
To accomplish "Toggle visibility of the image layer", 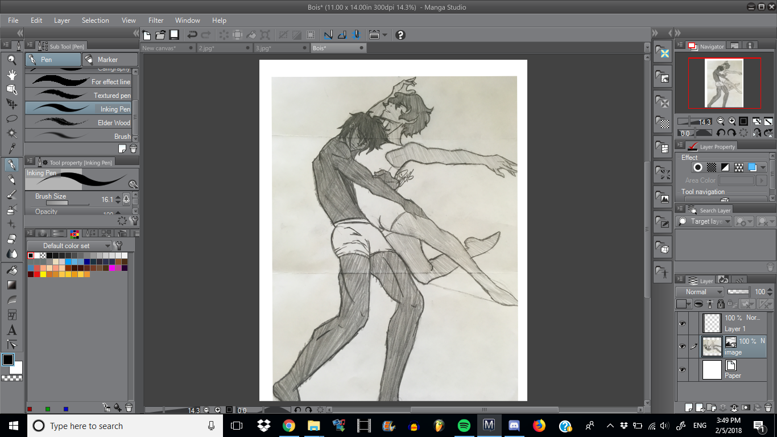I will click(682, 347).
